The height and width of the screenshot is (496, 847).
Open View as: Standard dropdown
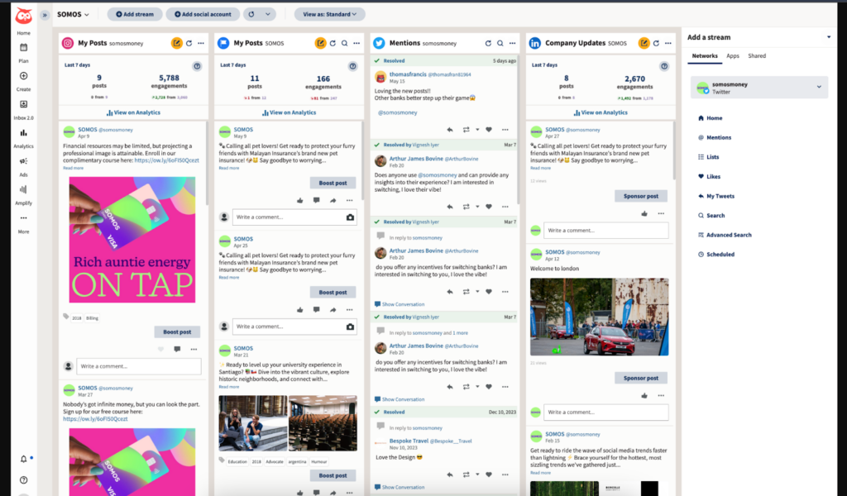click(329, 15)
